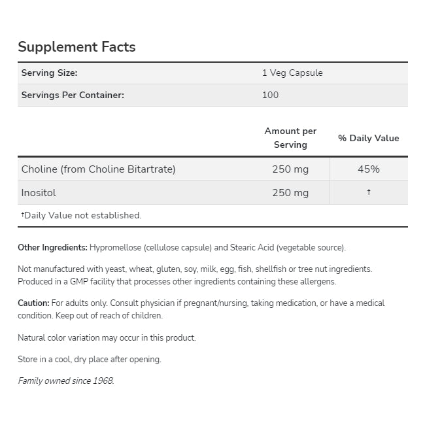Click the servings count value 100
Image resolution: width=425 pixels, height=425 pixels.
pos(270,95)
